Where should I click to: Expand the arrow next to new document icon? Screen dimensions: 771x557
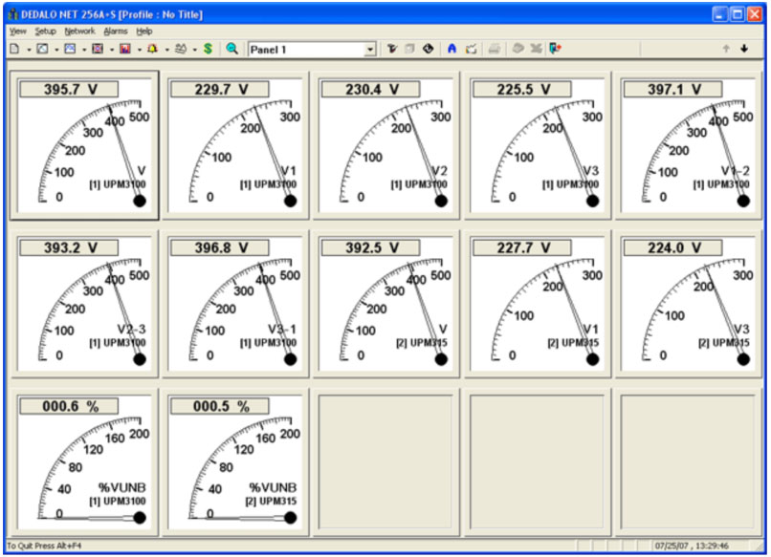(29, 49)
